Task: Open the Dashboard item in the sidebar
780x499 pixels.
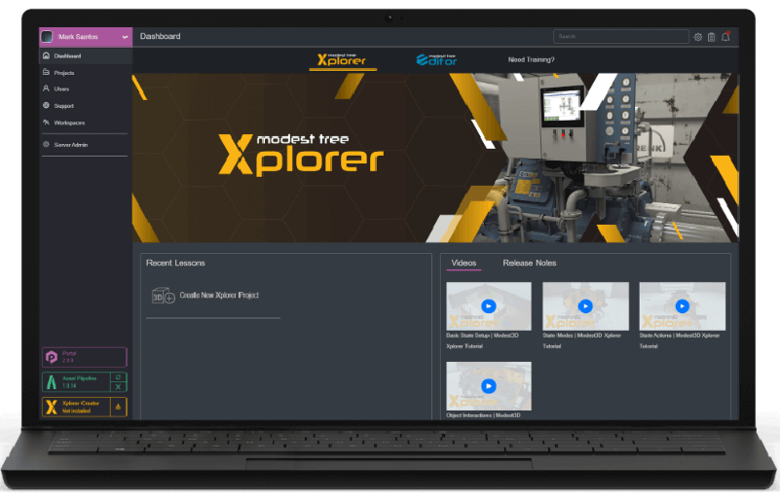Action: 86,56
